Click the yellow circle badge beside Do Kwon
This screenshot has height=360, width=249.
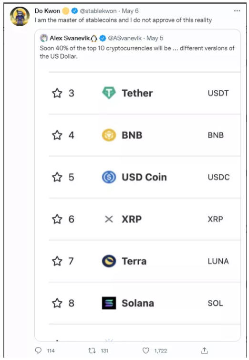tap(65, 11)
